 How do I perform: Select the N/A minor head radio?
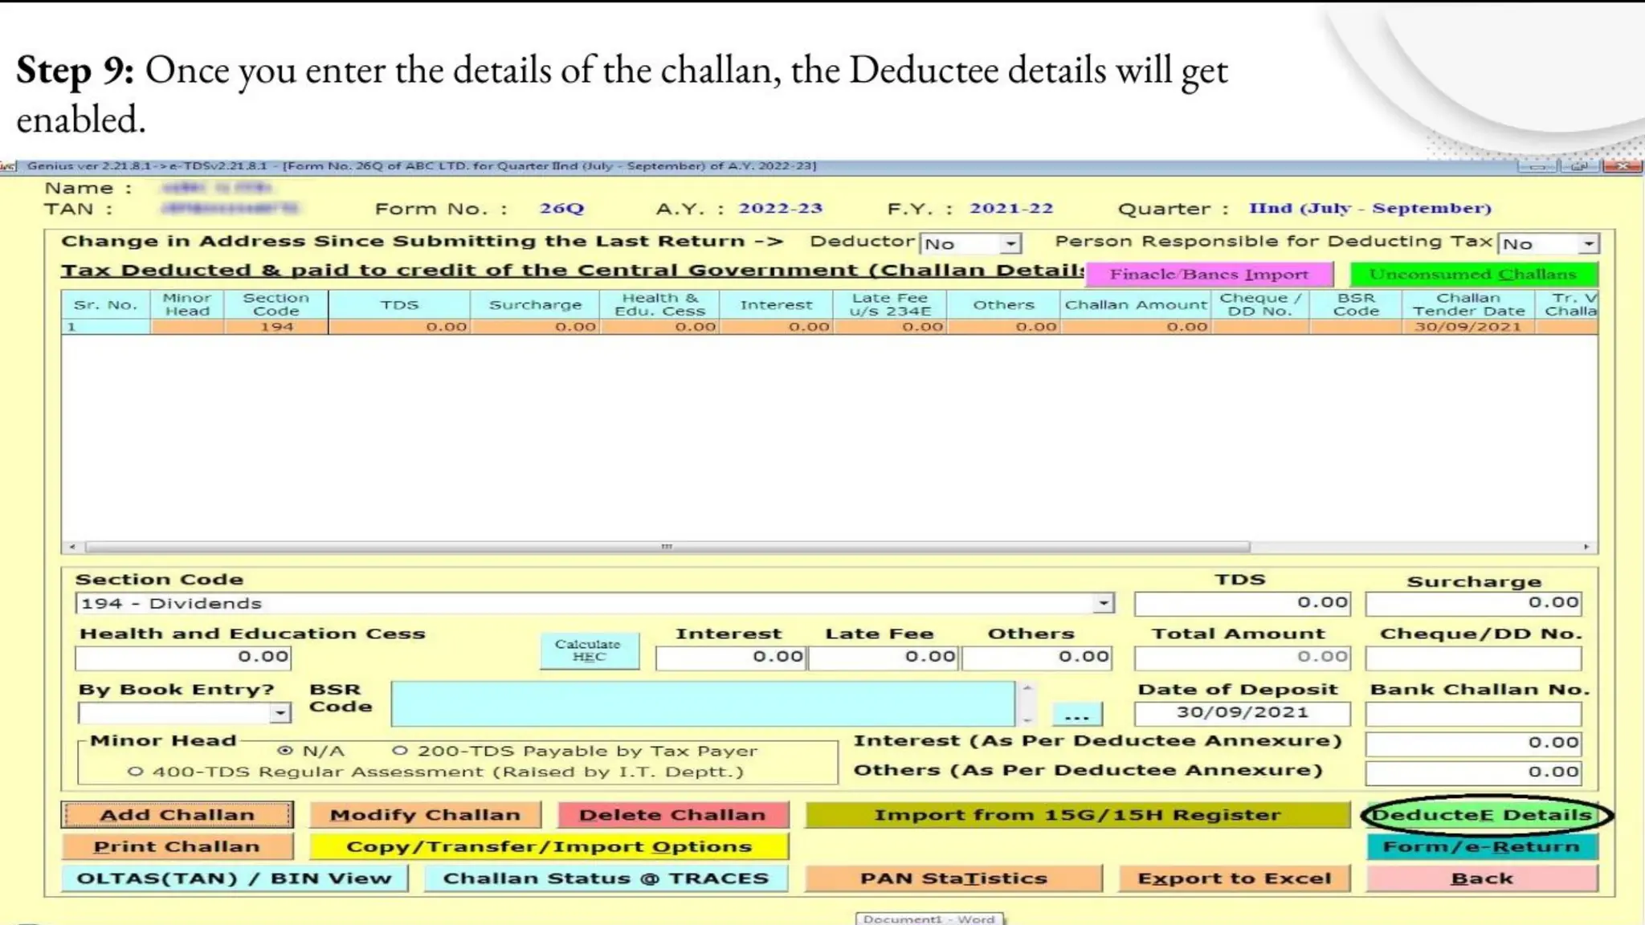click(285, 751)
